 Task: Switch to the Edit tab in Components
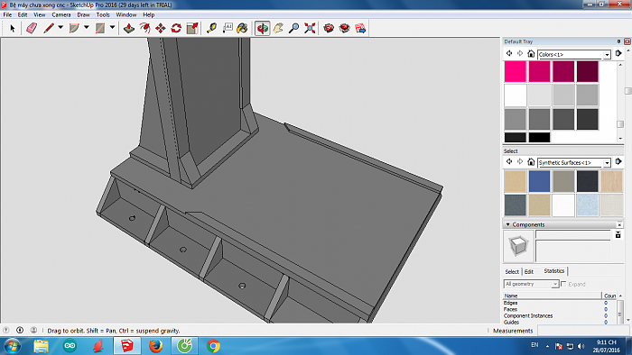coord(529,272)
